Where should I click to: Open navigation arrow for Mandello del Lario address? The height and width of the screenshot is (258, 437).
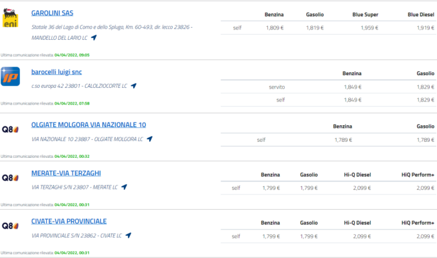[x=93, y=38]
